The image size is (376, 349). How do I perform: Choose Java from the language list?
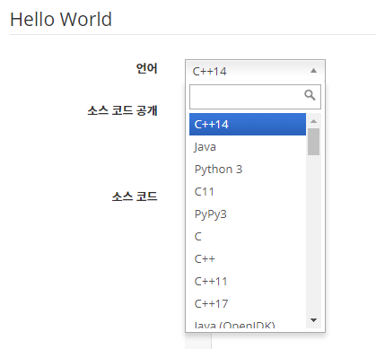[x=248, y=146]
